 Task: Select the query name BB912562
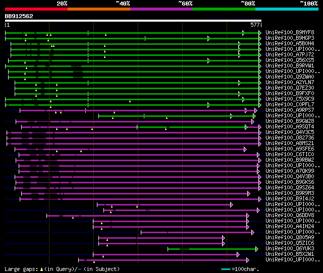(19, 16)
